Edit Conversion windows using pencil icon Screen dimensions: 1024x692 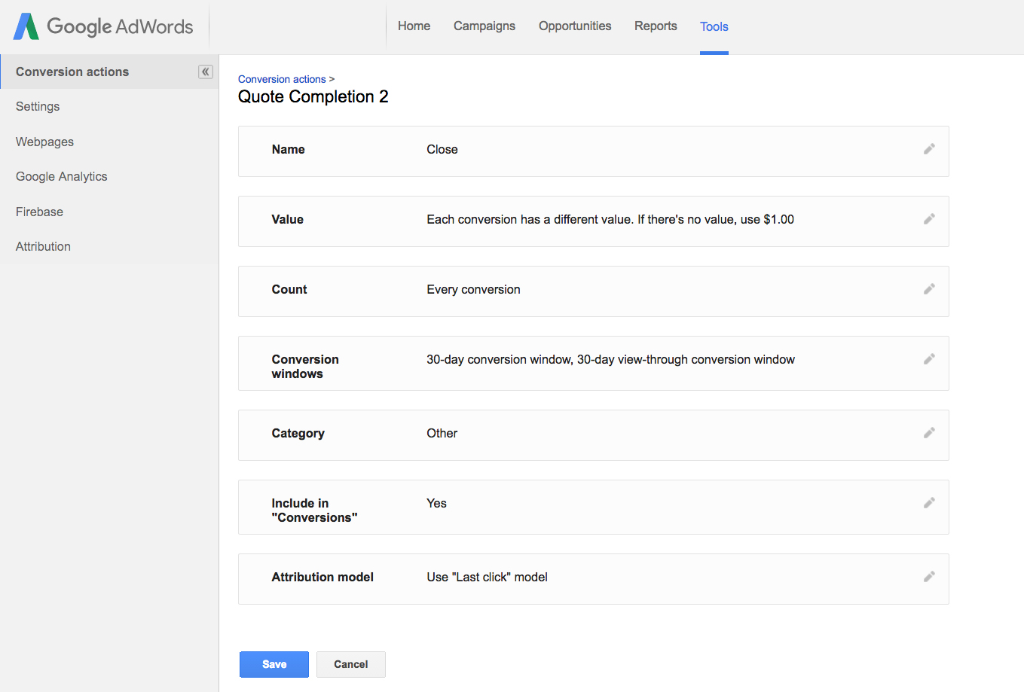[x=929, y=359]
